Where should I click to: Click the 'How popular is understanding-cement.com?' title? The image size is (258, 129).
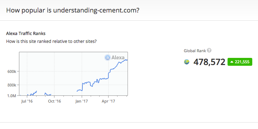coord(73,10)
